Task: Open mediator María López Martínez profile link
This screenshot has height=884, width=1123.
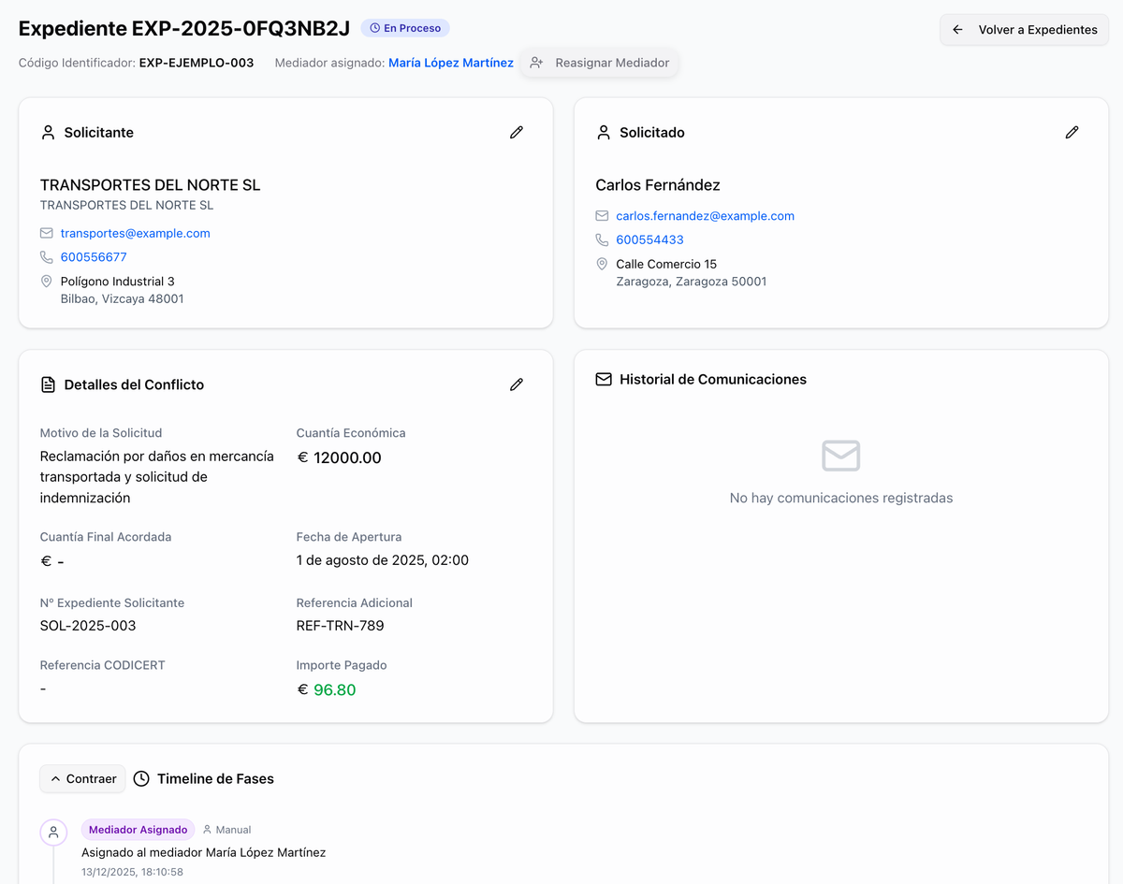Action: (x=450, y=63)
